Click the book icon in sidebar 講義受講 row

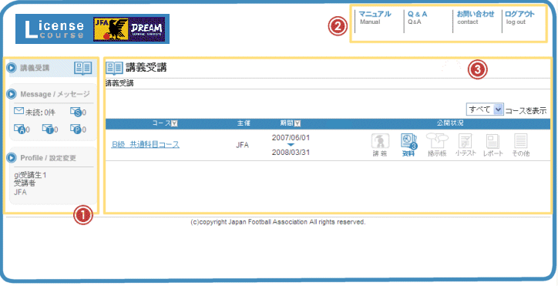[83, 68]
